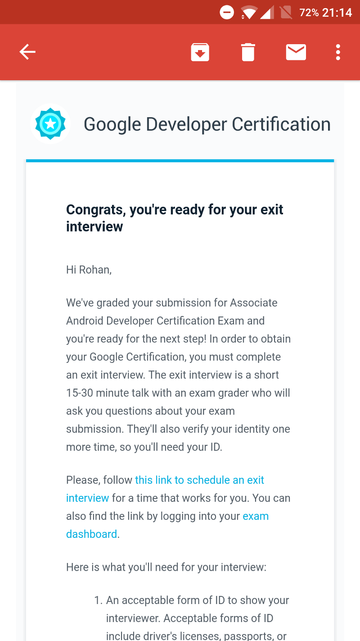Tap "Here is what you'll need" text
Screen dimensions: 360x641
166,567
